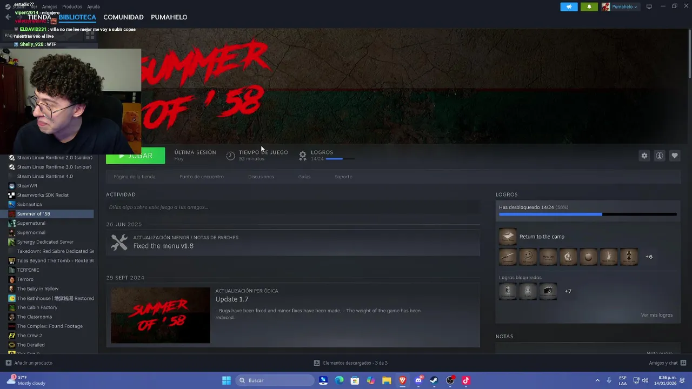Click the Logros gear badge icon
692x389 pixels.
pyautogui.click(x=303, y=156)
